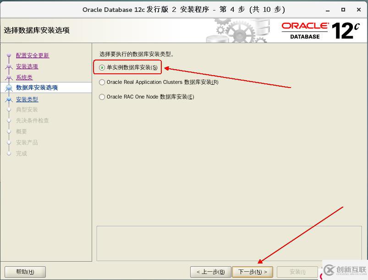Click the greyed 概要 step text
Image resolution: width=368 pixels, height=280 pixels.
[22, 132]
